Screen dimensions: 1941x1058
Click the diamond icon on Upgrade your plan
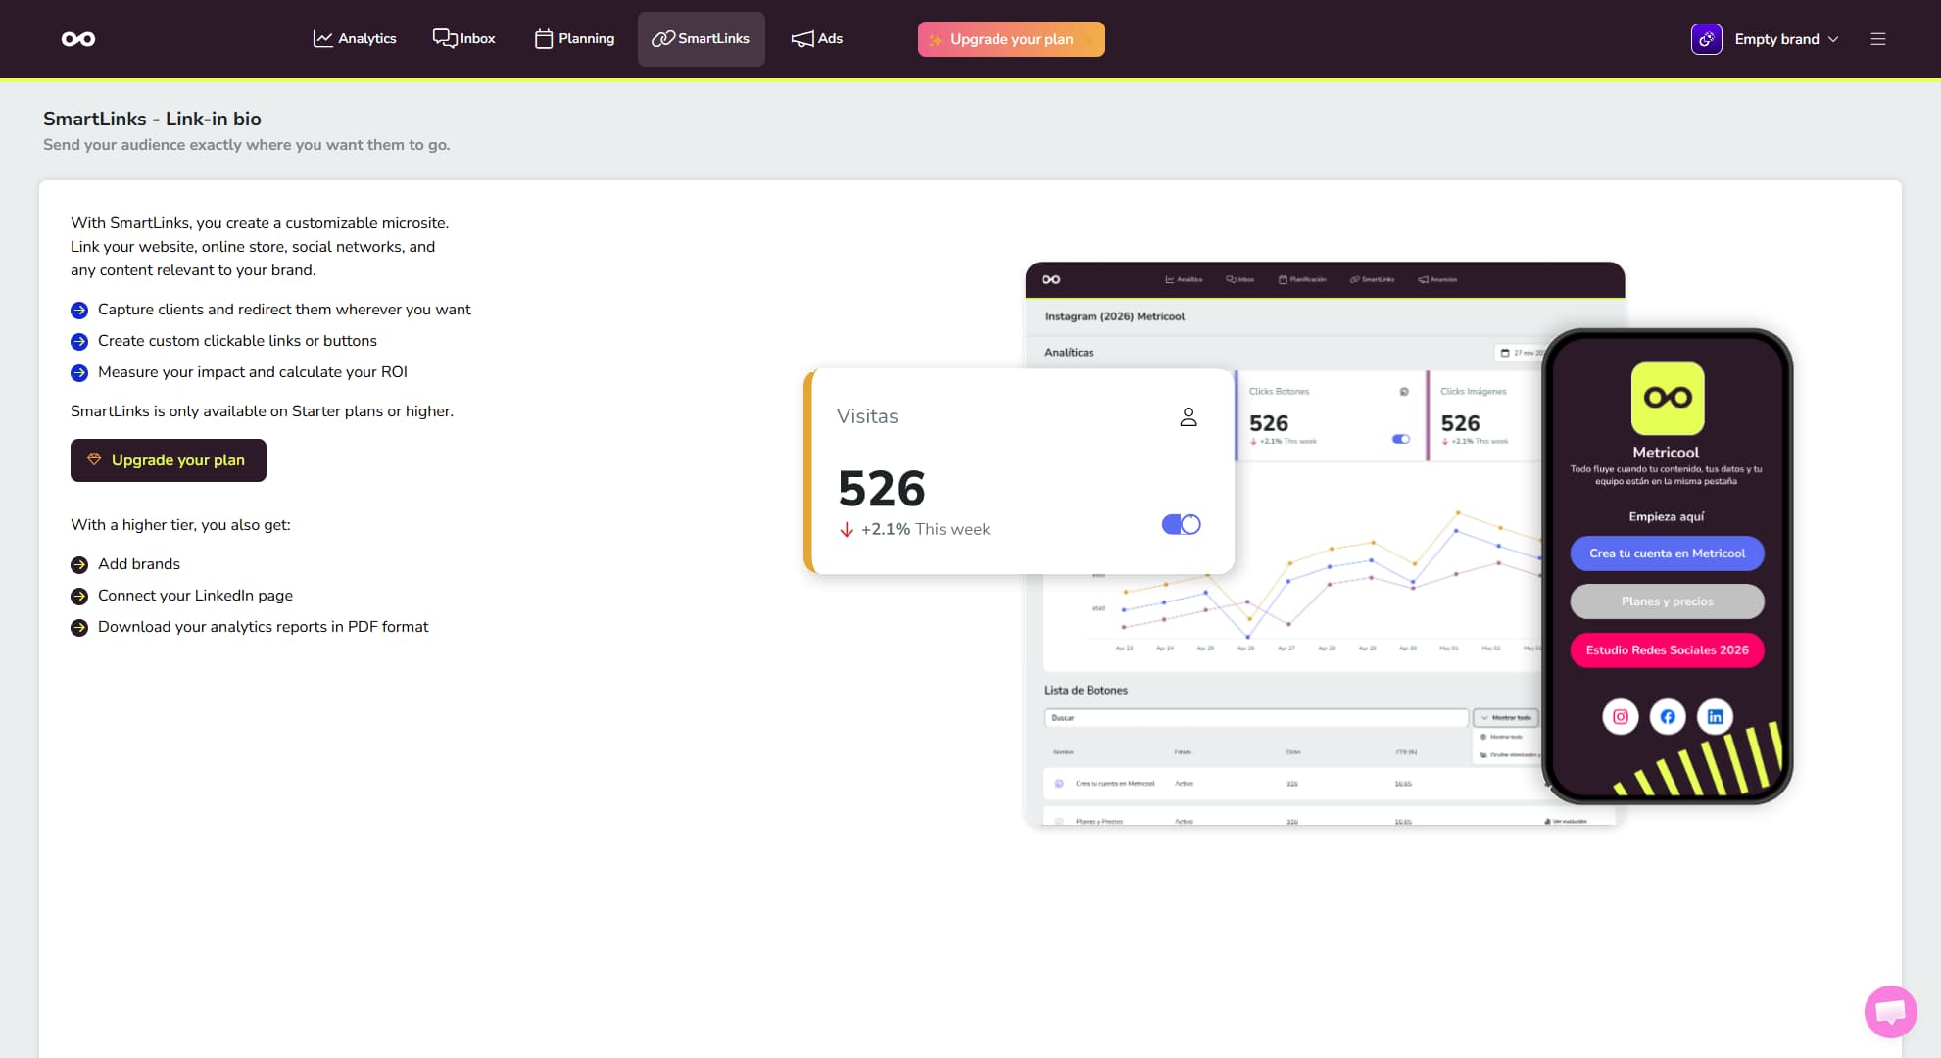(x=94, y=459)
